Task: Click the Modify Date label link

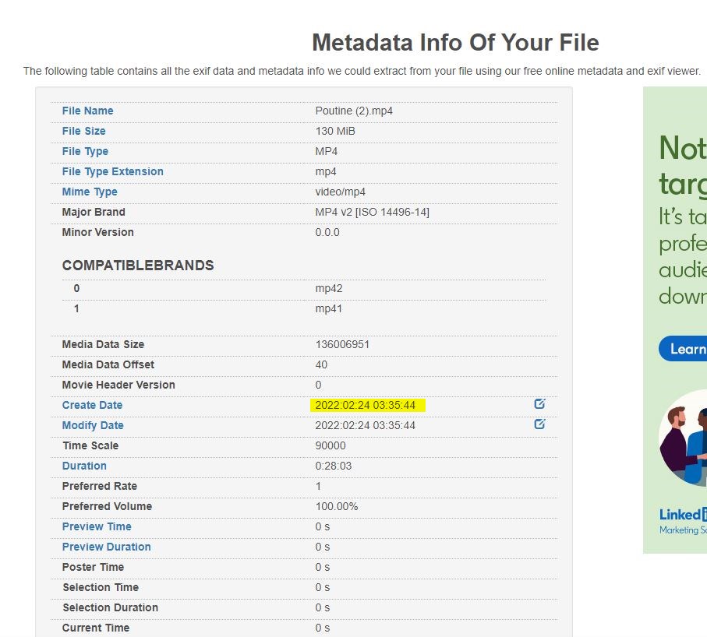Action: (x=93, y=425)
